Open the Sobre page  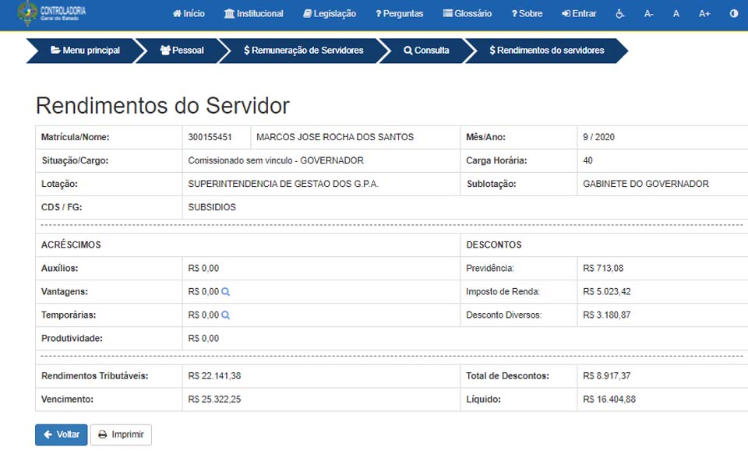coord(527,14)
